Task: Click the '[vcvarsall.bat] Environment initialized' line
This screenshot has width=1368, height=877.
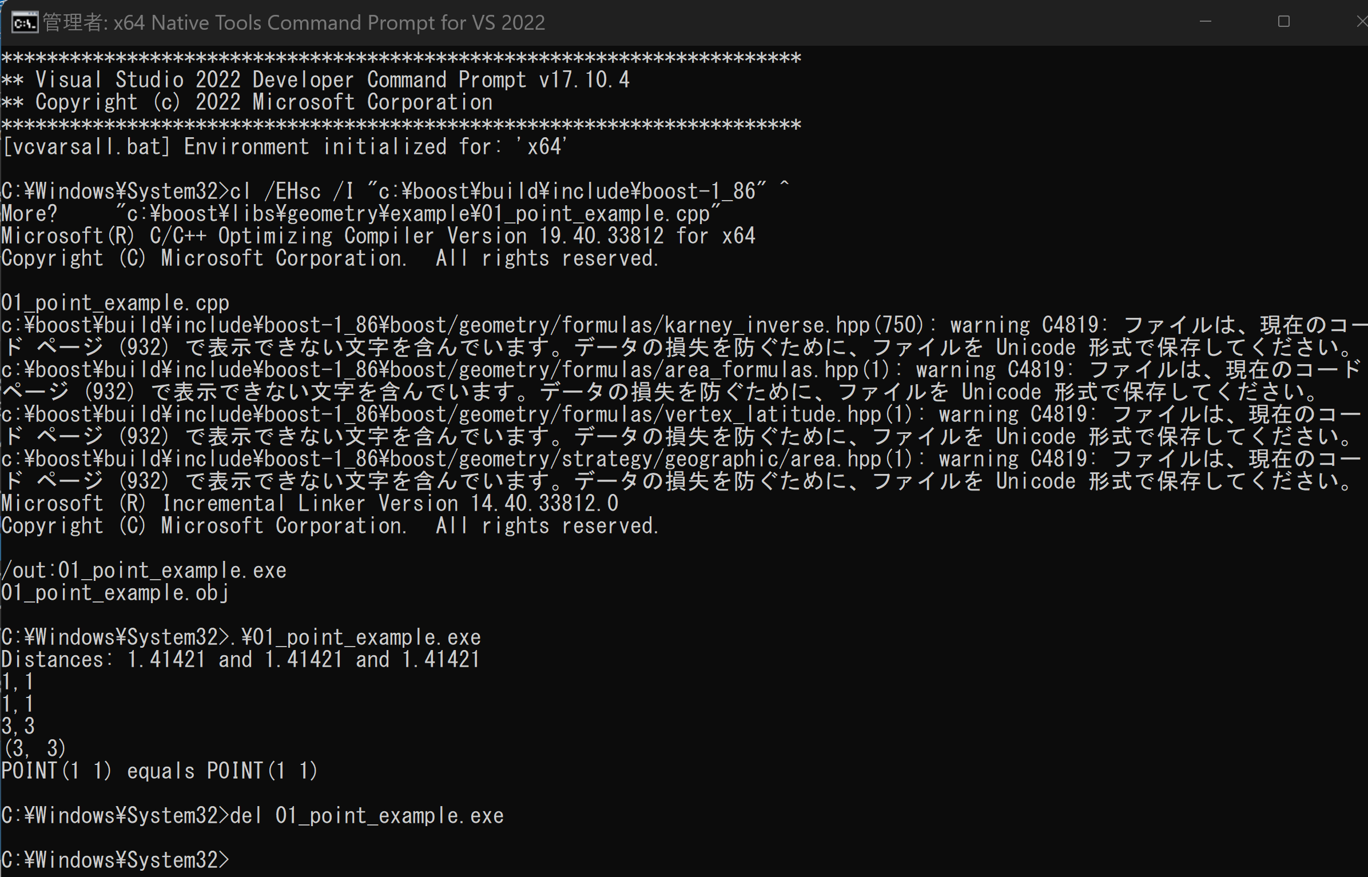Action: pos(284,146)
